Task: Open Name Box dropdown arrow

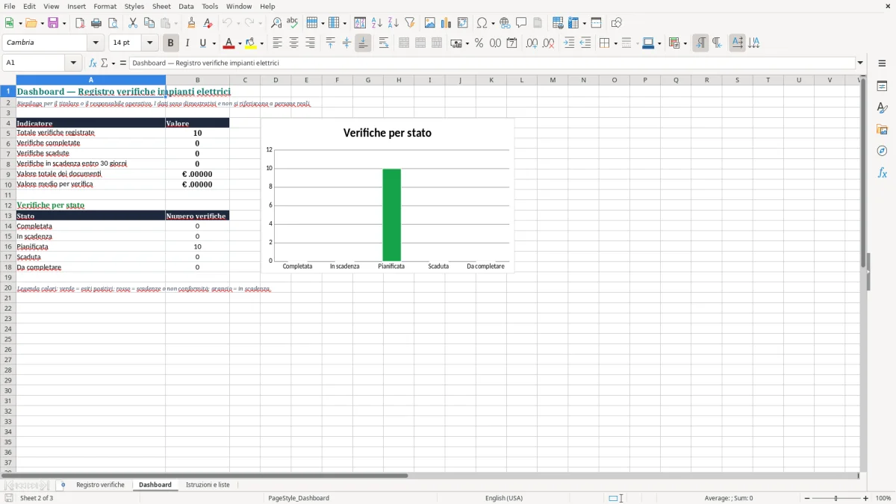Action: tap(73, 63)
